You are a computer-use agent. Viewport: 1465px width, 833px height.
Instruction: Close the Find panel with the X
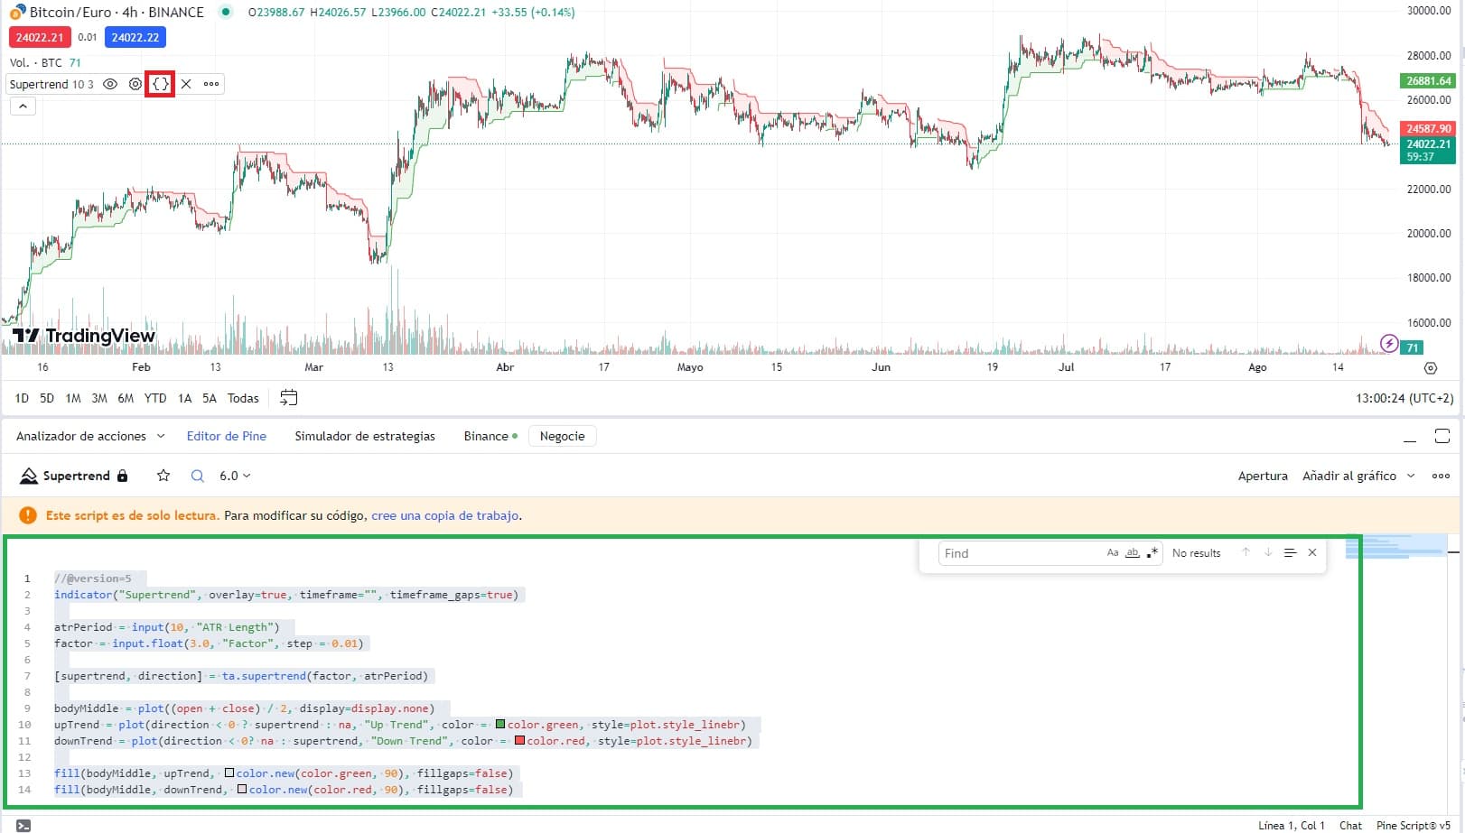(x=1311, y=552)
